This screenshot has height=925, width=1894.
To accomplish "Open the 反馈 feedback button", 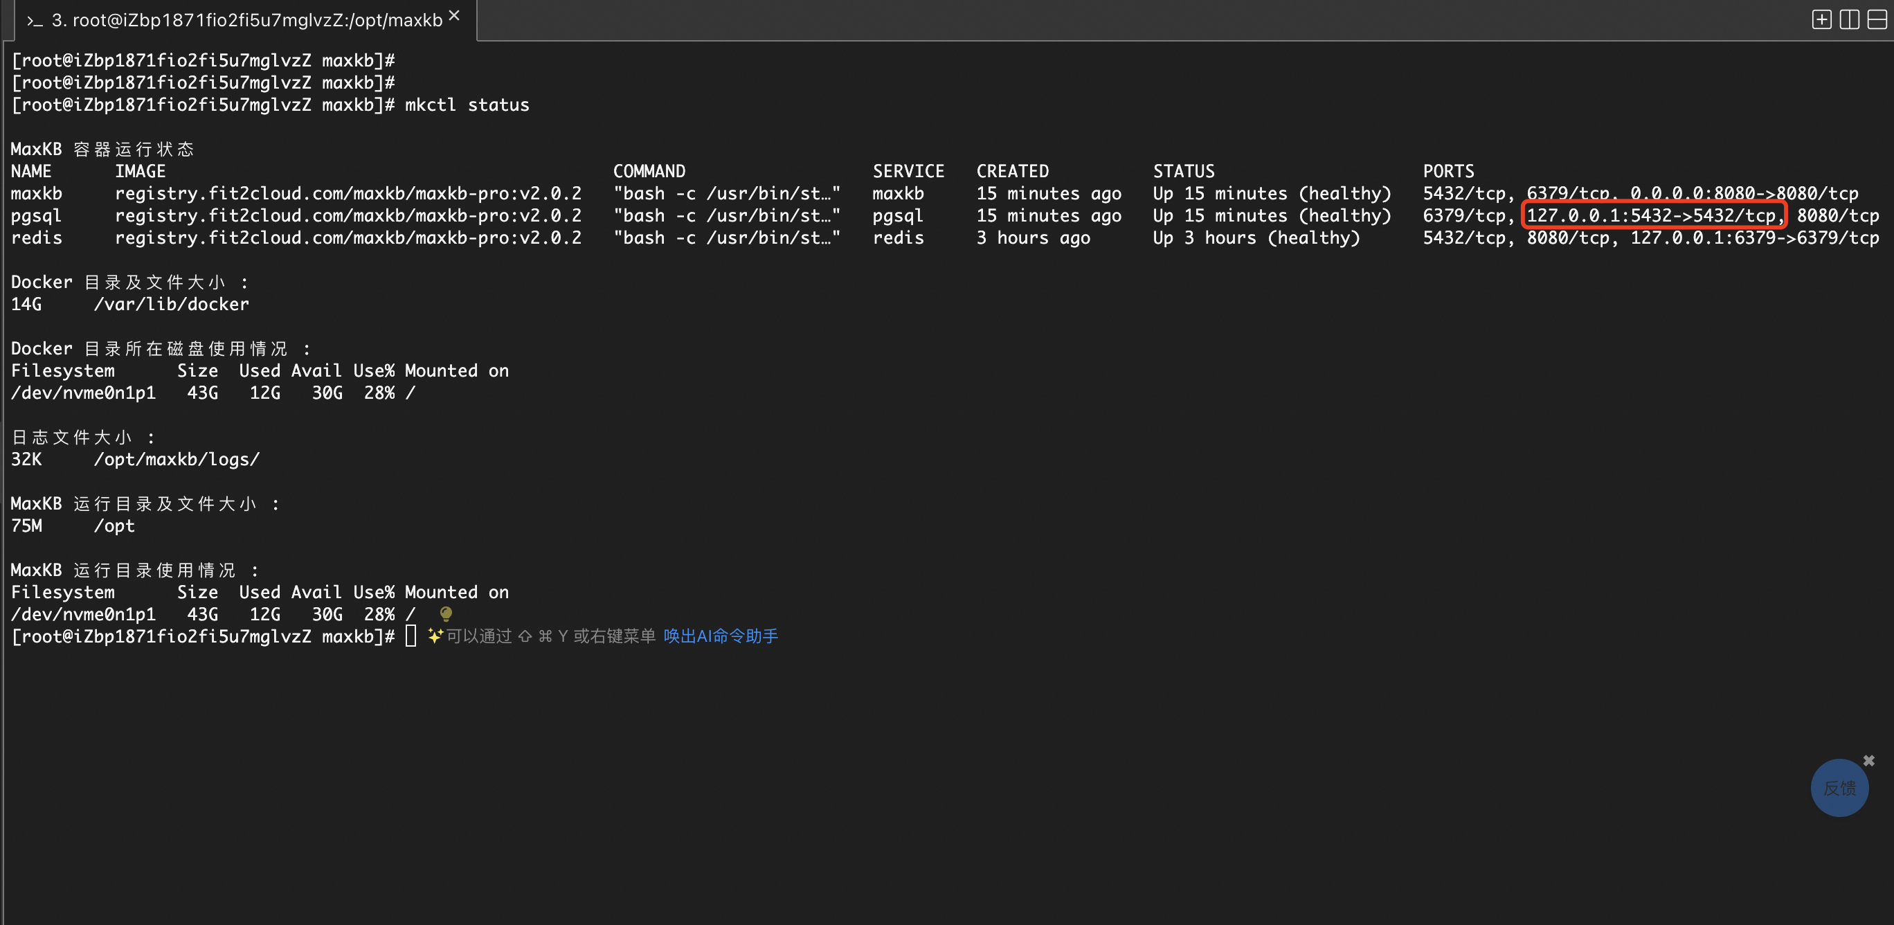I will 1839,788.
